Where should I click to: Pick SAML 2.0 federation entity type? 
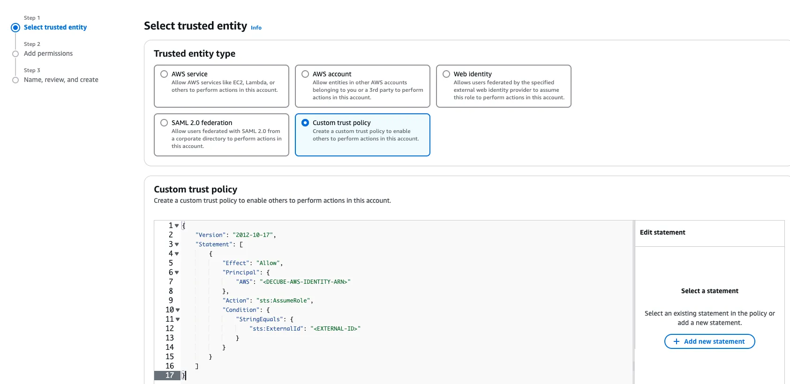pos(164,123)
